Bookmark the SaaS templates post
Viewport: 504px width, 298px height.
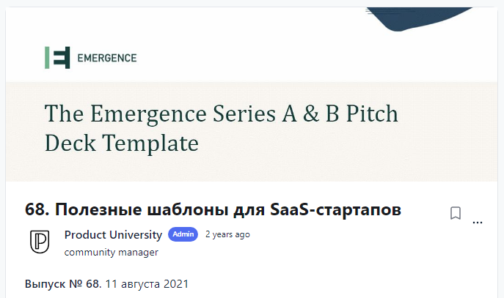[x=455, y=213]
